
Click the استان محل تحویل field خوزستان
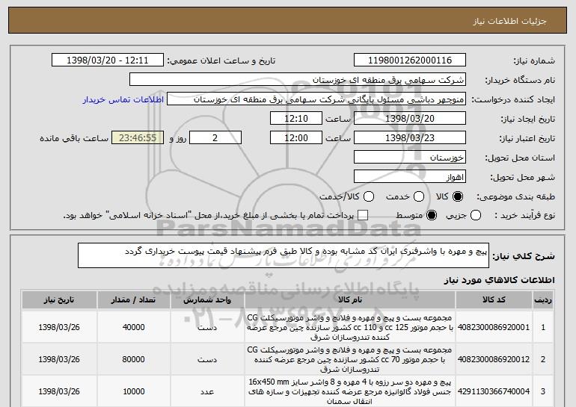coord(408,158)
